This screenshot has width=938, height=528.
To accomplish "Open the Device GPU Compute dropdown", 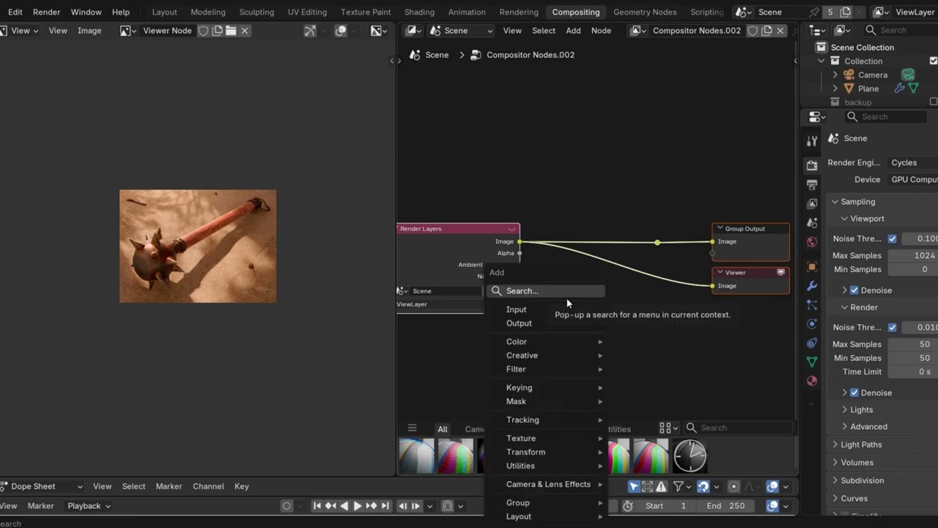I will coord(912,180).
